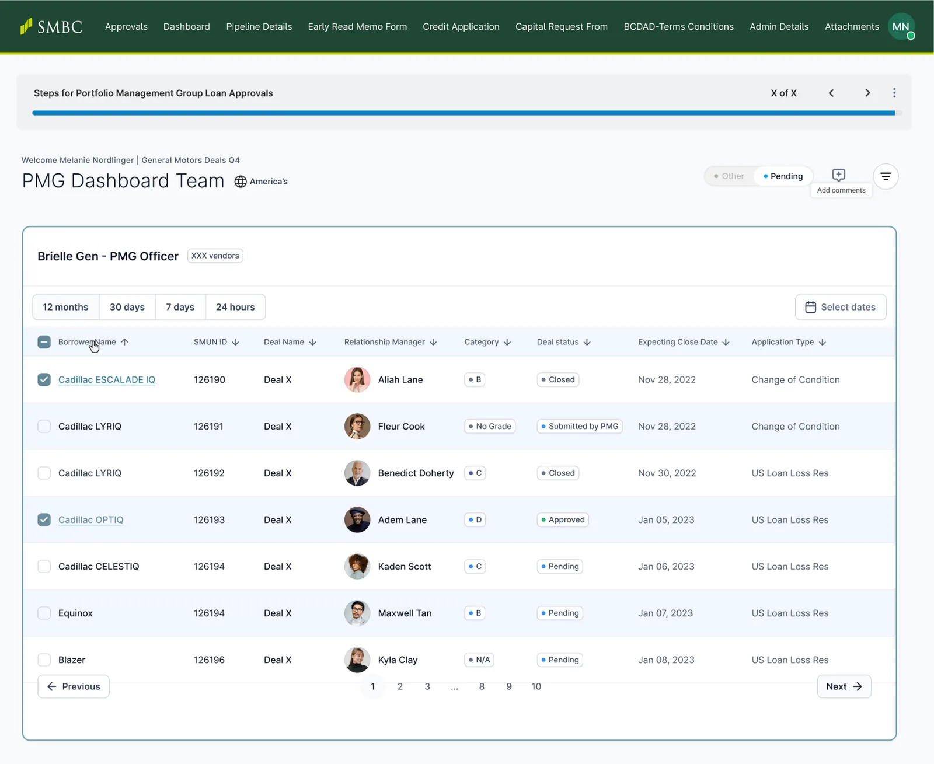934x764 pixels.
Task: Sort by Application Type column
Action: pyautogui.click(x=789, y=342)
